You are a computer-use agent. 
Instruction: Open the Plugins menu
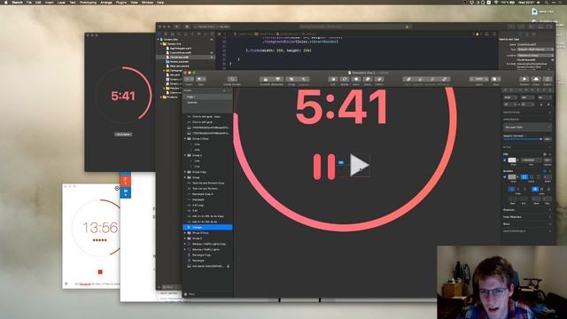tap(121, 2)
